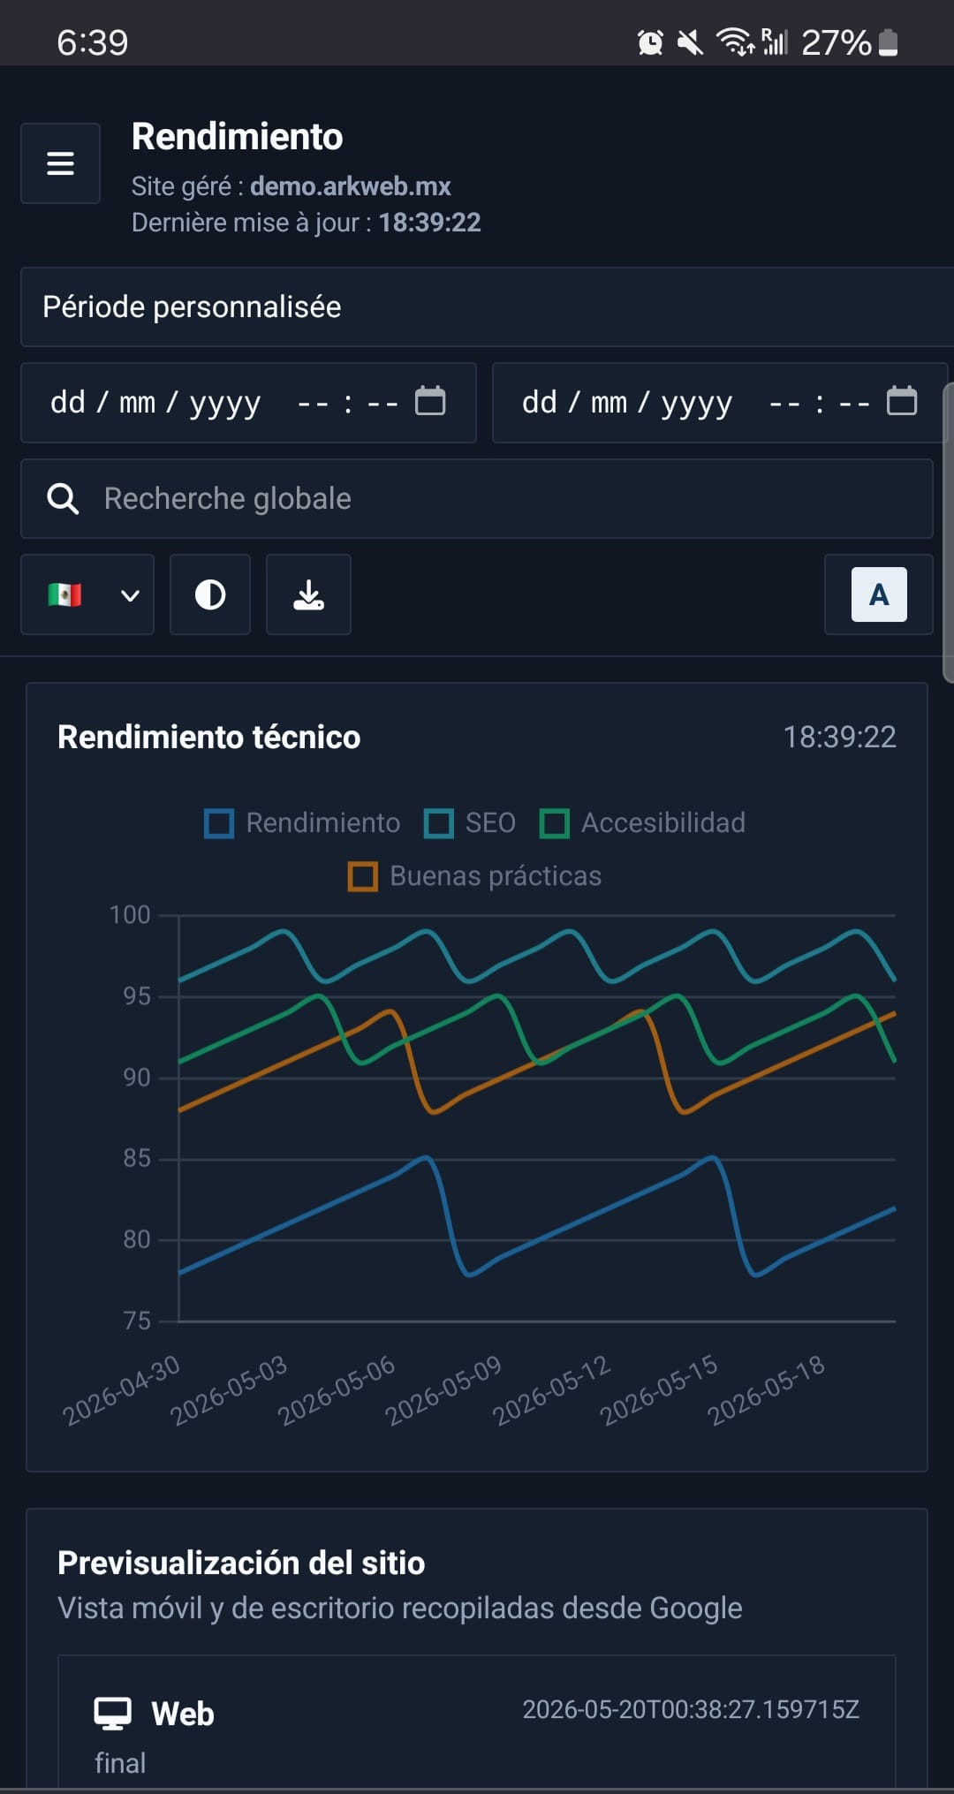The width and height of the screenshot is (954, 1794).
Task: Open the hamburger navigation menu
Action: coord(60,163)
